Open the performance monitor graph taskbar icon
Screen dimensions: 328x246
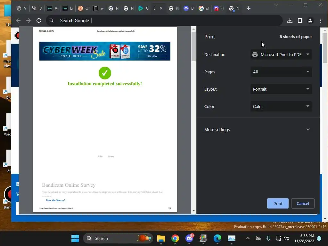click(231, 238)
